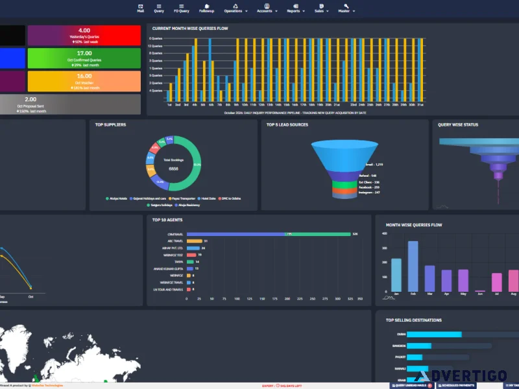Select the Referral segment of the funnel

pyautogui.click(x=344, y=176)
